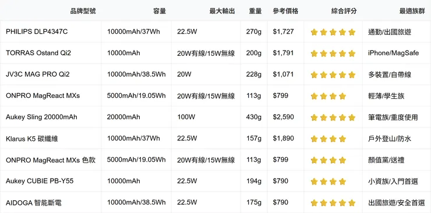Click weight 200g
Image resolution: width=431 pixels, height=213 pixels.
[254, 53]
